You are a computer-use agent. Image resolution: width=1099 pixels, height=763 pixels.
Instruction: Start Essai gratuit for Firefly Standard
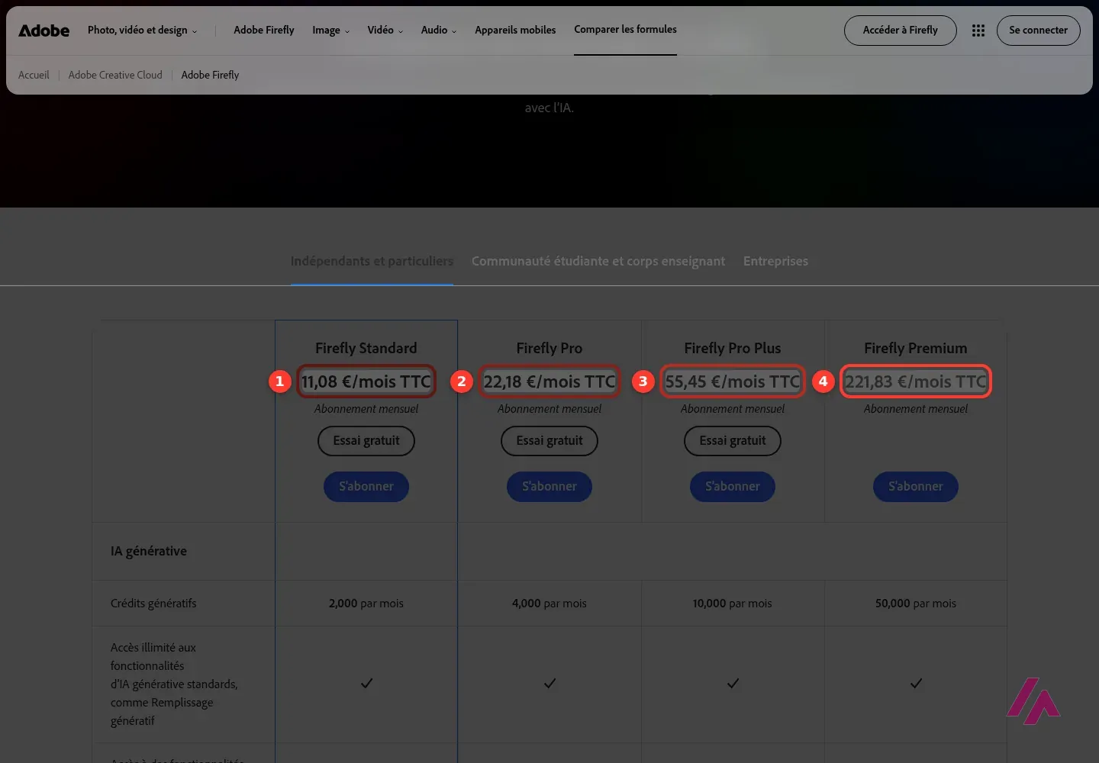366,441
